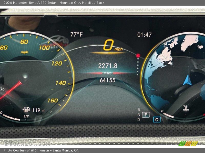The width and height of the screenshot is (205, 153).
Task: Select the 2271.8 trip distance value
Action: click(x=108, y=66)
